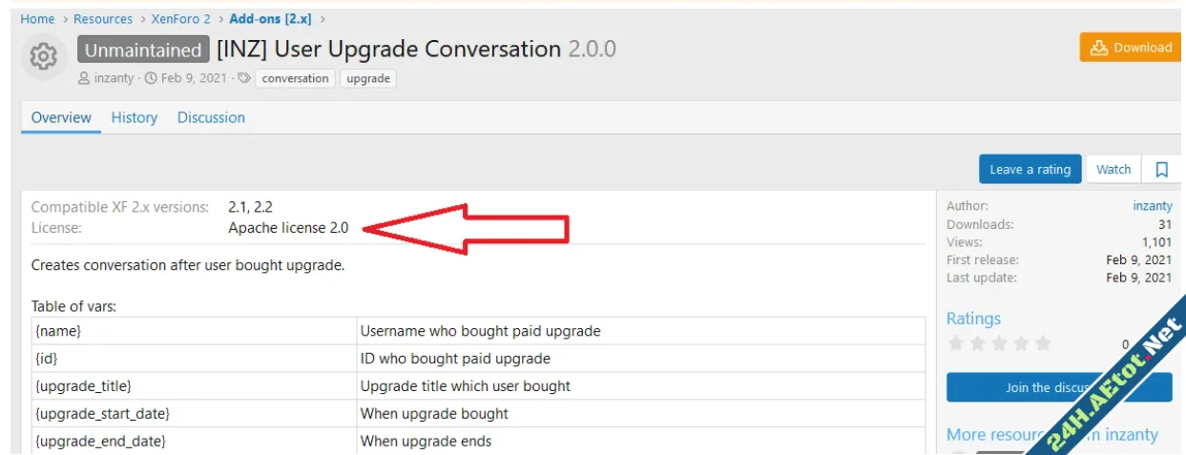Select the Overview tab
This screenshot has width=1186, height=455.
click(61, 117)
